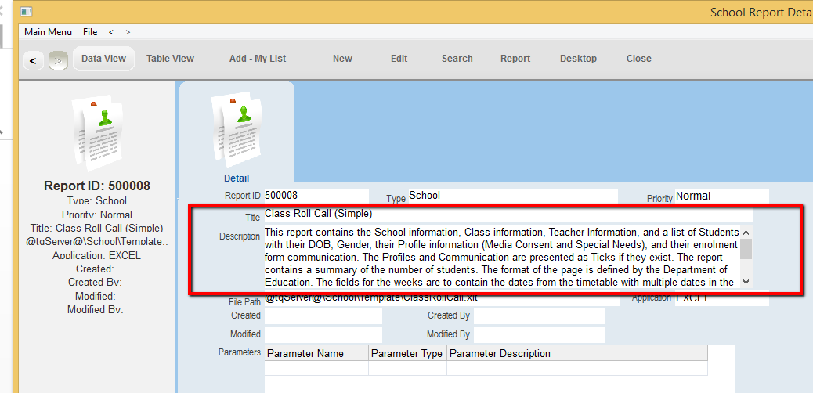Select the Detail tab
The width and height of the screenshot is (813, 393).
[237, 178]
